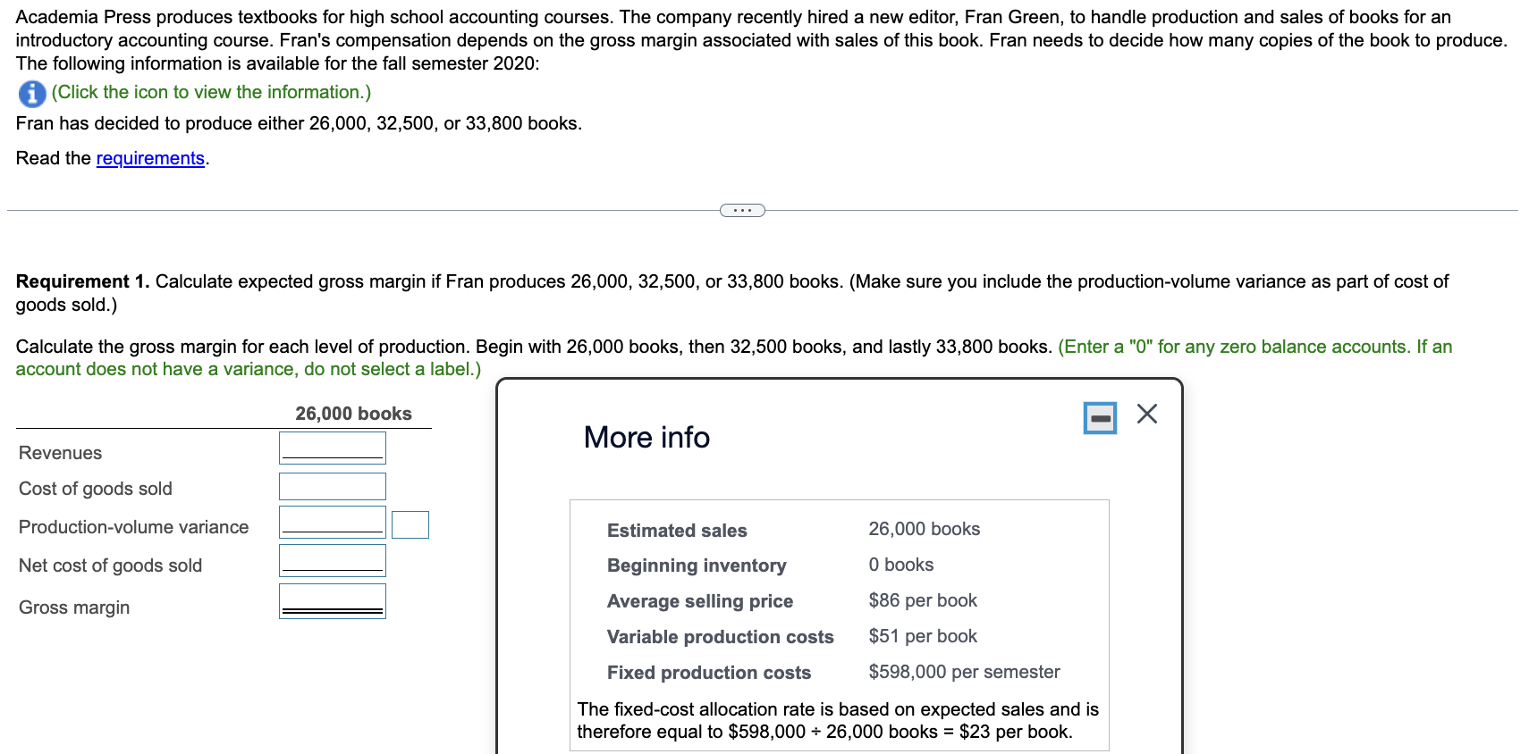Screen dimensions: 1529x754
Task: Select the Estimated sales row
Action: [x=676, y=530]
